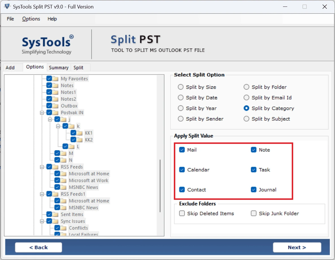This screenshot has height=260, width=335.
Task: Select Microsoft at Work folder item
Action: [x=88, y=181]
